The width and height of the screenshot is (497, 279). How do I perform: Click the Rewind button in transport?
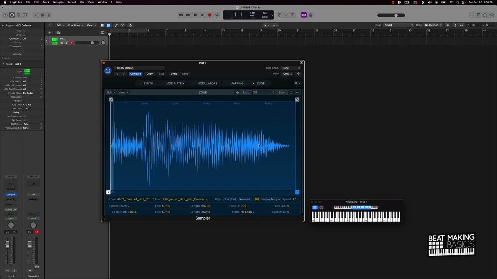(x=181, y=15)
